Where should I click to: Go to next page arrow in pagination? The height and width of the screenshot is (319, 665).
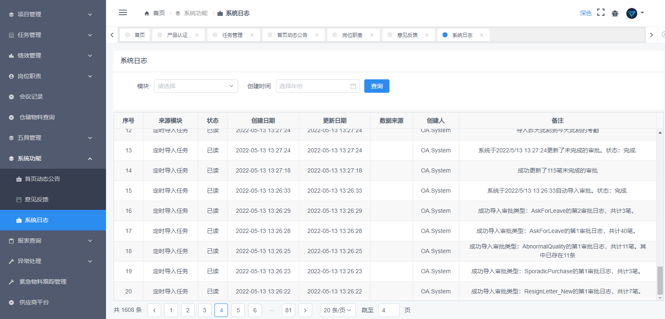(305, 310)
